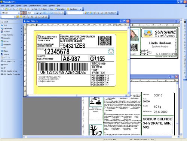Screen dimensions: 187x141
Task: Click the Print toolbar button
Action: coord(34,9)
